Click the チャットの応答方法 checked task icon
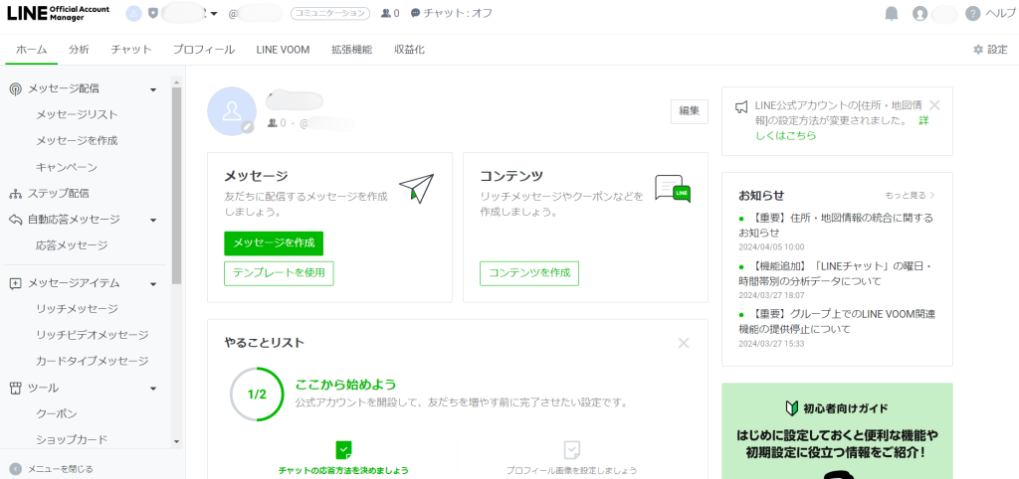This screenshot has height=479, width=1019. click(x=343, y=449)
